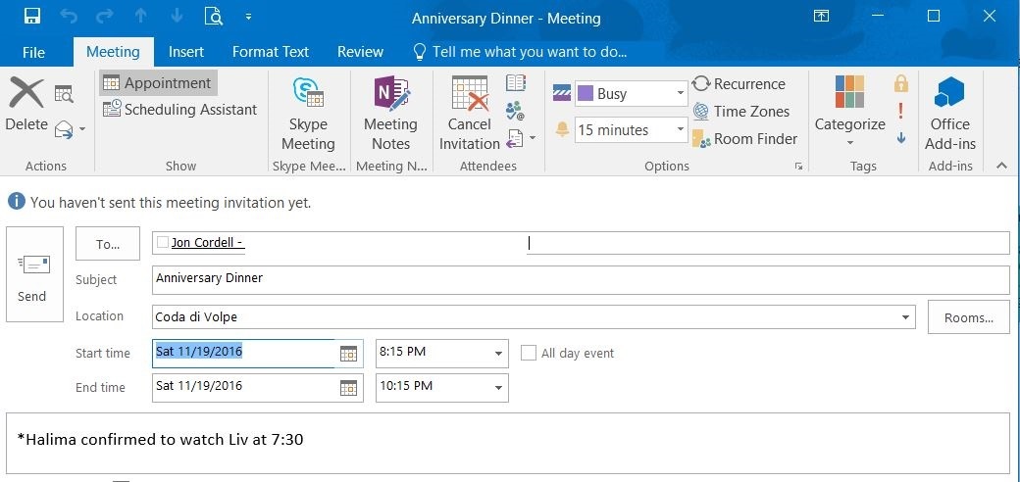Screen dimensions: 1020x482
Task: Save the meeting with the floppy disk icon
Action: point(32,17)
